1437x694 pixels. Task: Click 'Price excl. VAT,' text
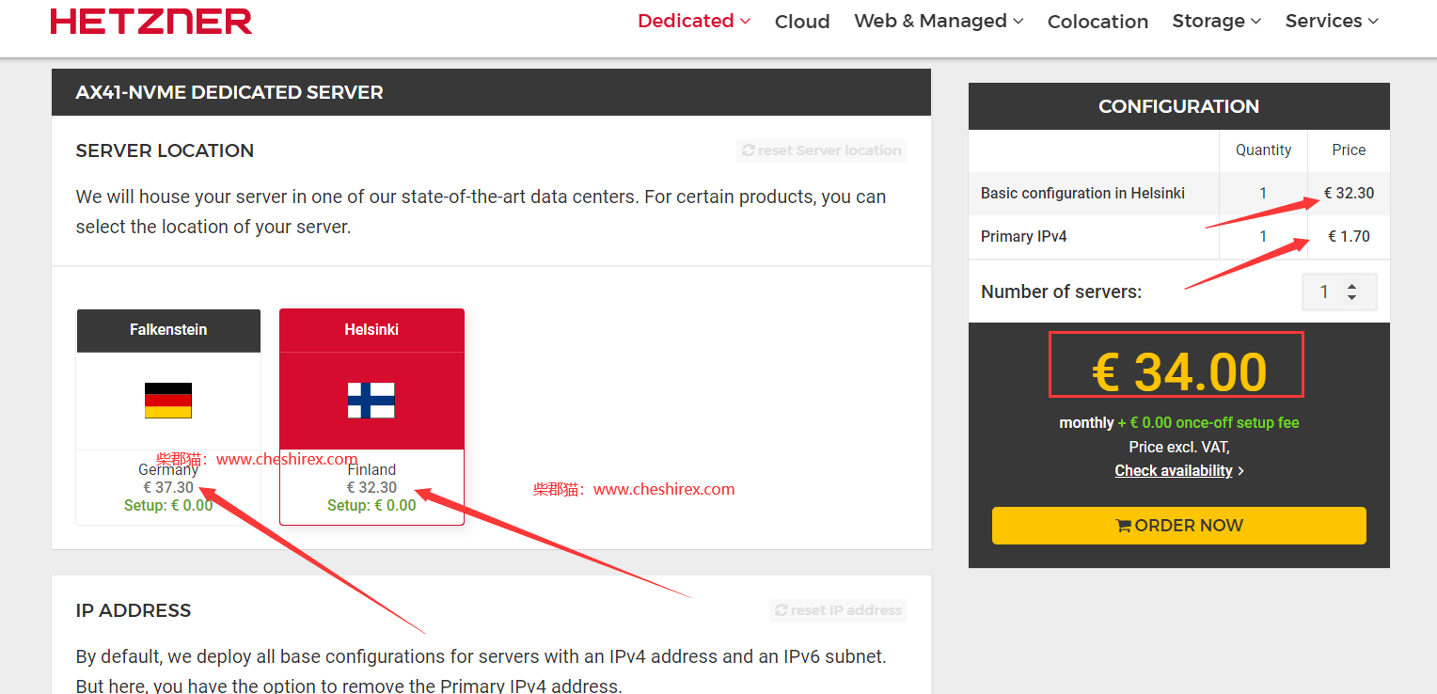coord(1179,447)
